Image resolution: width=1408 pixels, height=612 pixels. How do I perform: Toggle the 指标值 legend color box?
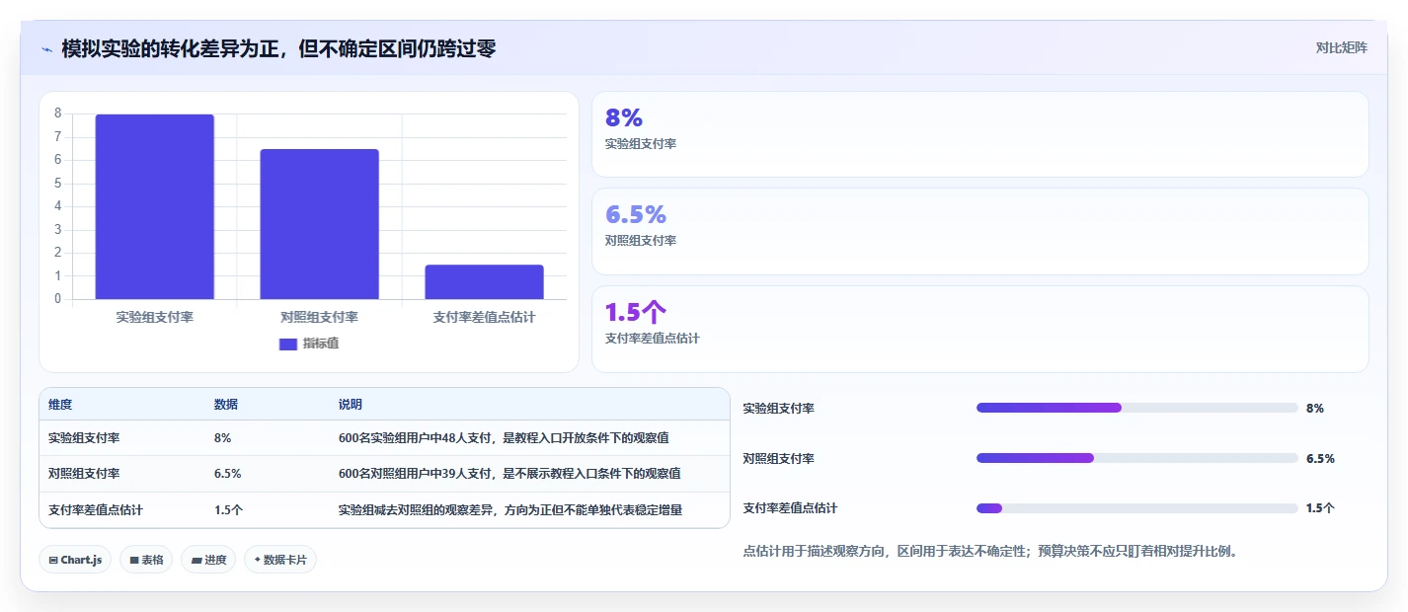tap(288, 344)
